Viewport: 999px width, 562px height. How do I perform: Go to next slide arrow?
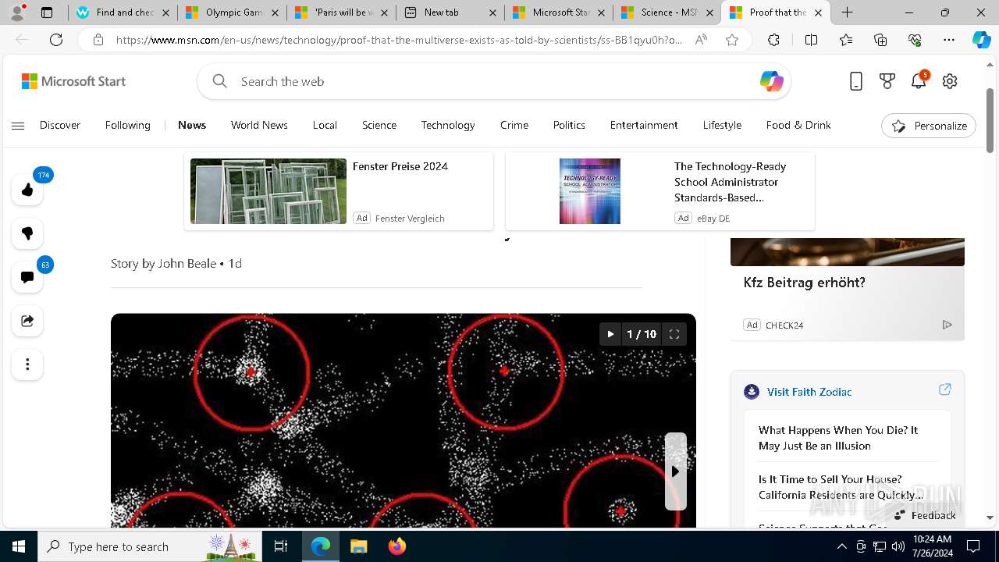point(676,471)
